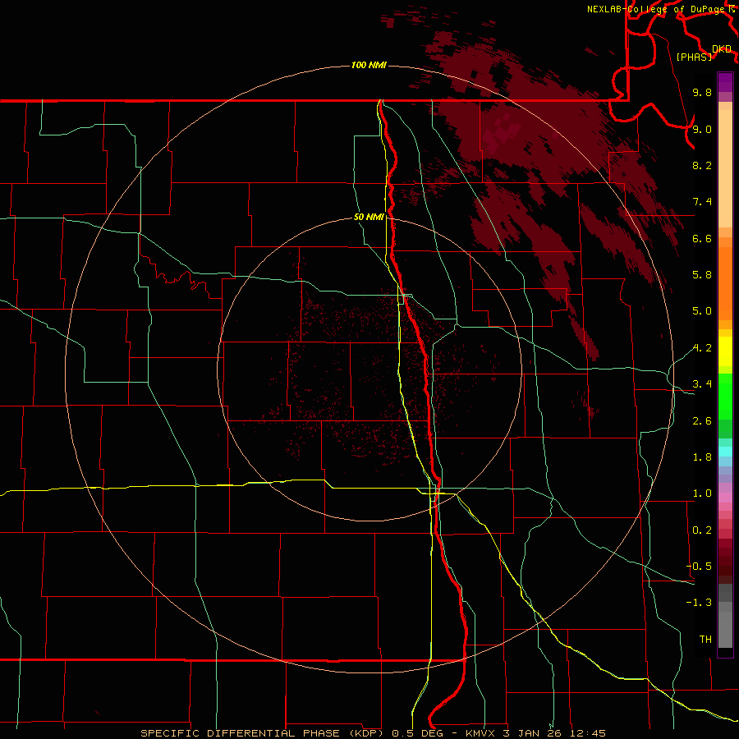Click the 5.0 value on the color scale
This screenshot has width=739, height=739.
(702, 311)
